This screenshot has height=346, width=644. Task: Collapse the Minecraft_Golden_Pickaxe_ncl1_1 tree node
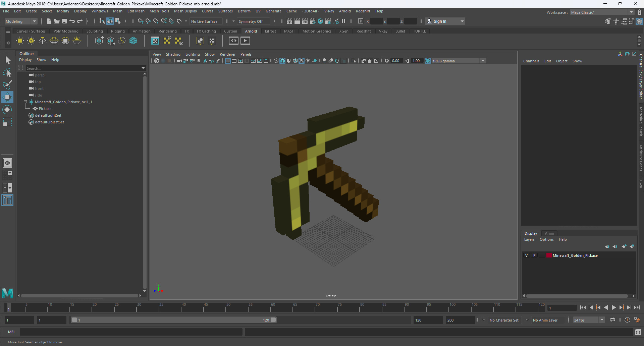point(25,102)
